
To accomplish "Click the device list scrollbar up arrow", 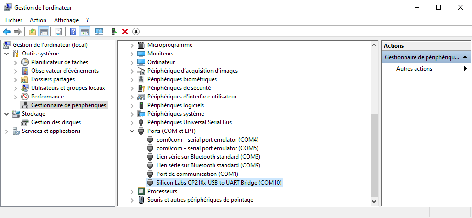I will click(374, 44).
